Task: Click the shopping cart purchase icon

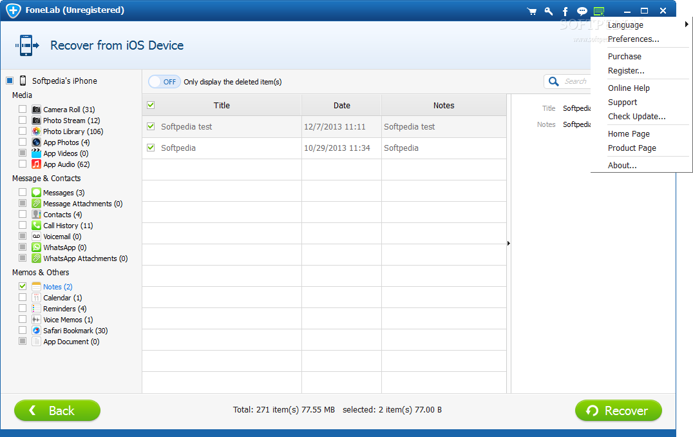Action: pyautogui.click(x=532, y=11)
